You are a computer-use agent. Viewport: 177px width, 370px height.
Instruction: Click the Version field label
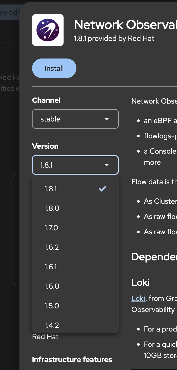pos(45,146)
